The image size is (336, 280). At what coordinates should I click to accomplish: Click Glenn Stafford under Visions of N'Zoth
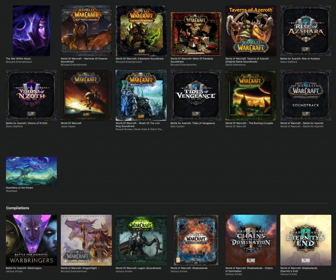14,126
